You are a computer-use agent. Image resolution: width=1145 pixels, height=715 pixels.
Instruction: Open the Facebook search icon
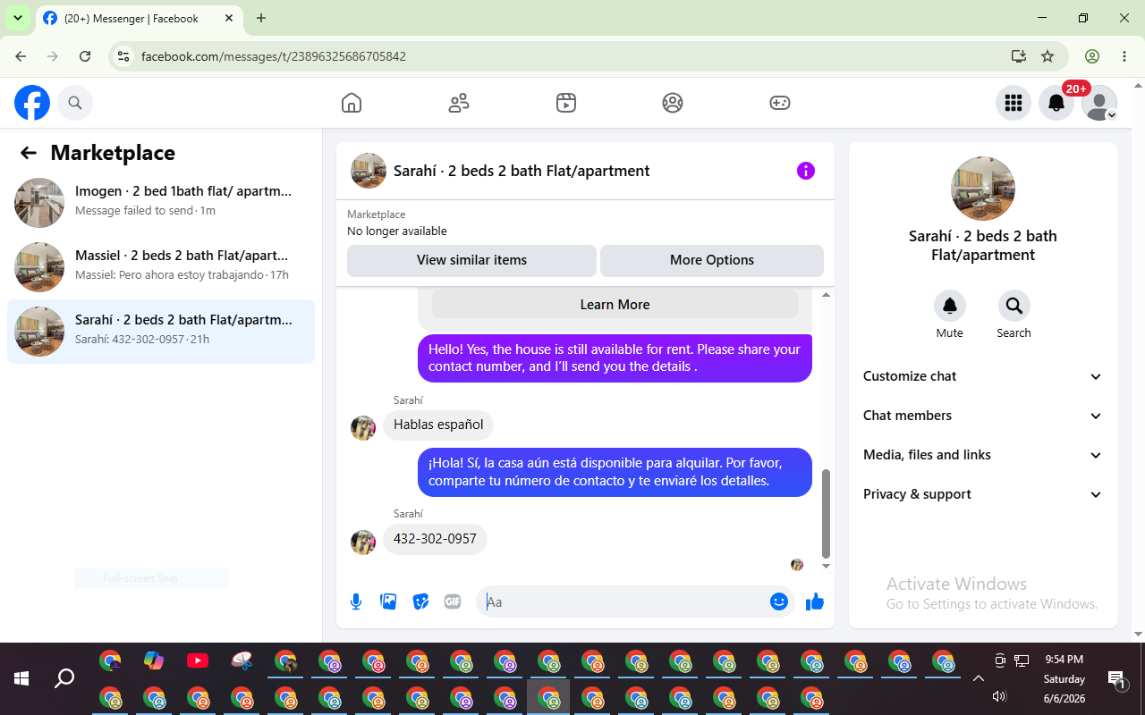point(75,103)
